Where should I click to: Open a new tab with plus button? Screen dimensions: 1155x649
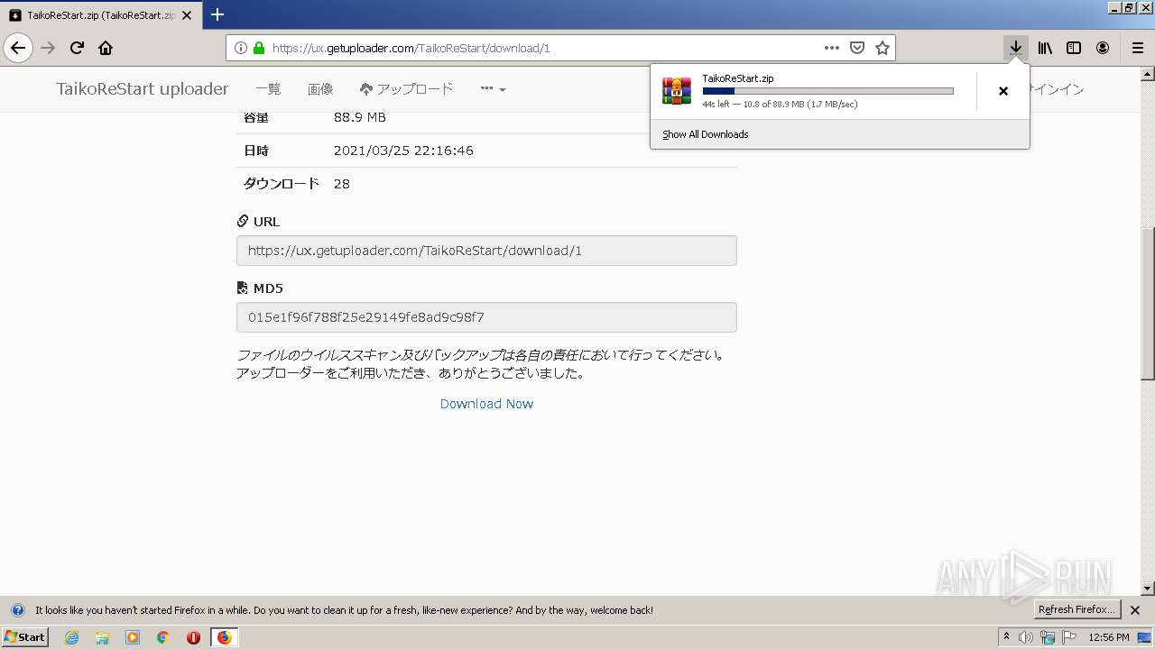217,14
